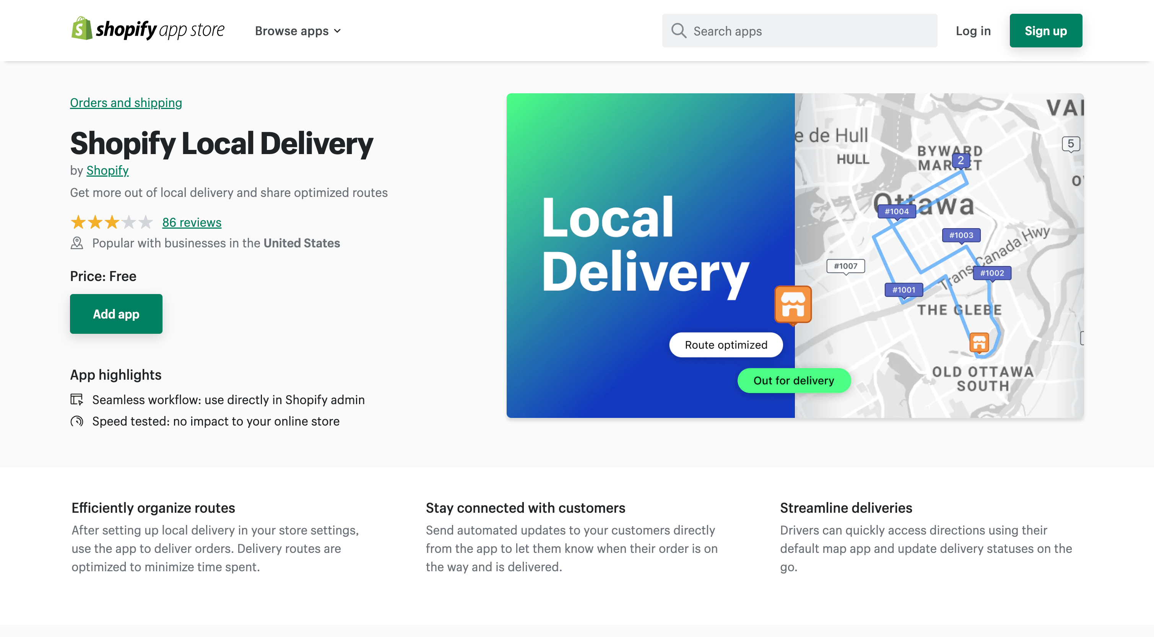Open the Orders and shipping category link
This screenshot has width=1154, height=637.
pyautogui.click(x=126, y=102)
